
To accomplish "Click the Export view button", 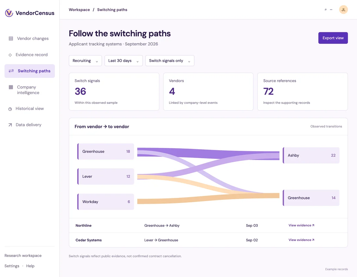I will coord(333,38).
